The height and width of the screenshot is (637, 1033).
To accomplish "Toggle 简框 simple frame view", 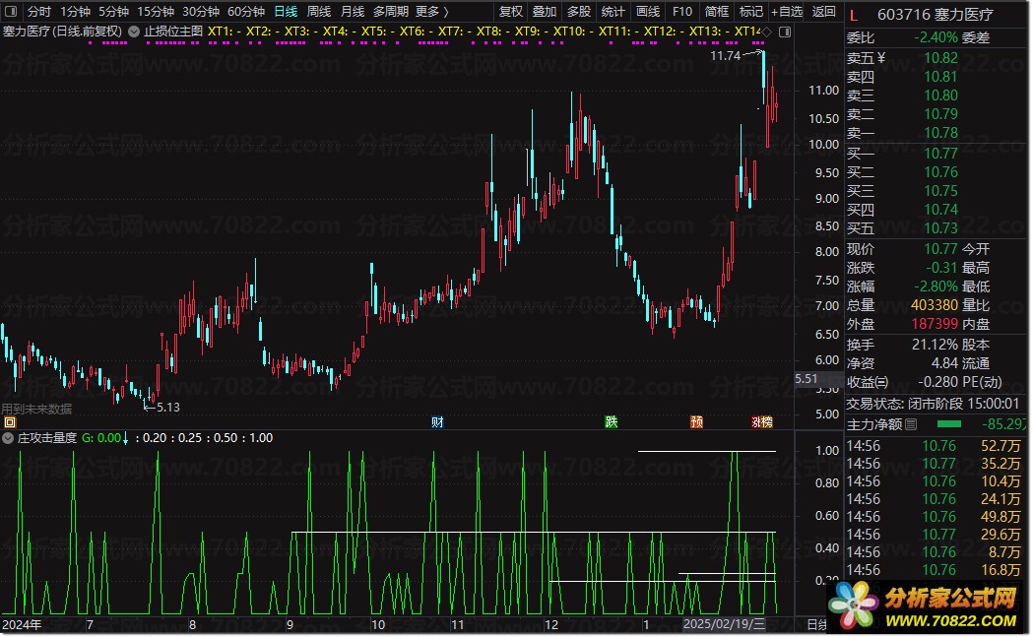I will pos(717,12).
